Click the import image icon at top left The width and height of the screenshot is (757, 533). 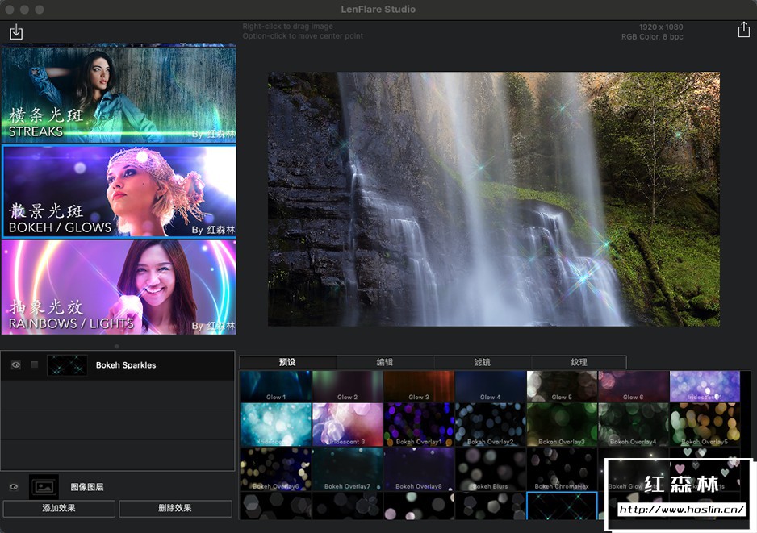pos(16,32)
